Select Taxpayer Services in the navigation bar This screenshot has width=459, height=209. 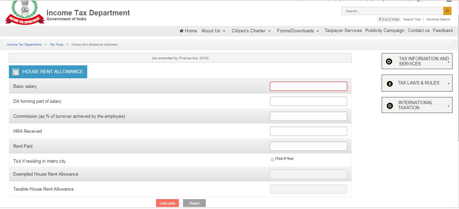[343, 31]
